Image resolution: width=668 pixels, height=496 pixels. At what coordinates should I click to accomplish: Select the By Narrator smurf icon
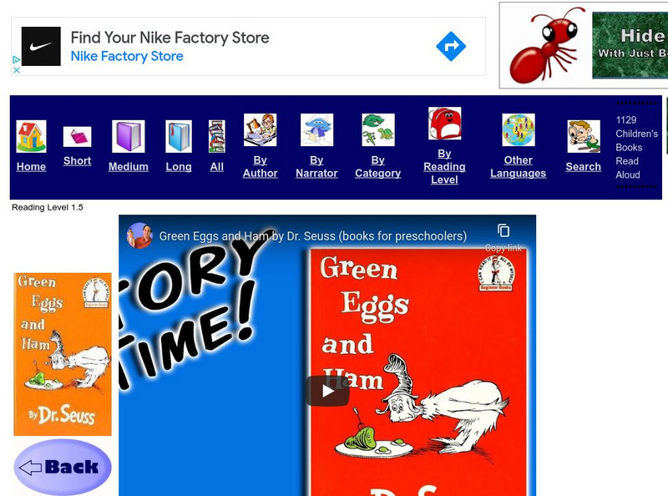pos(316,130)
